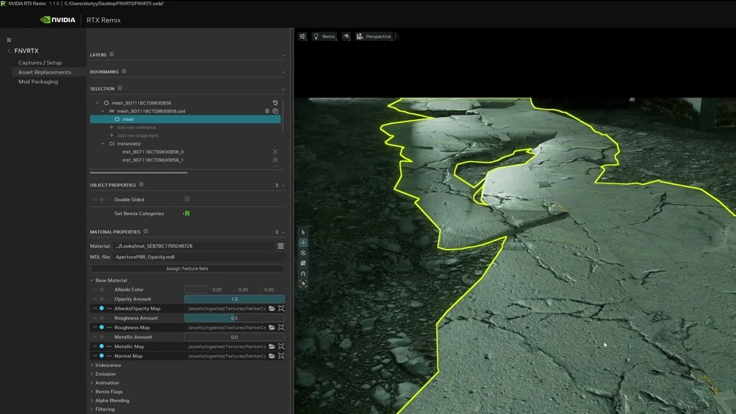Open Mod Packaging tab

point(38,82)
